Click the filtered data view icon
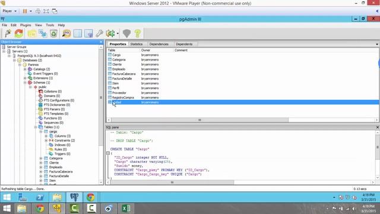Viewport: 380px width, 214px height. click(x=88, y=33)
